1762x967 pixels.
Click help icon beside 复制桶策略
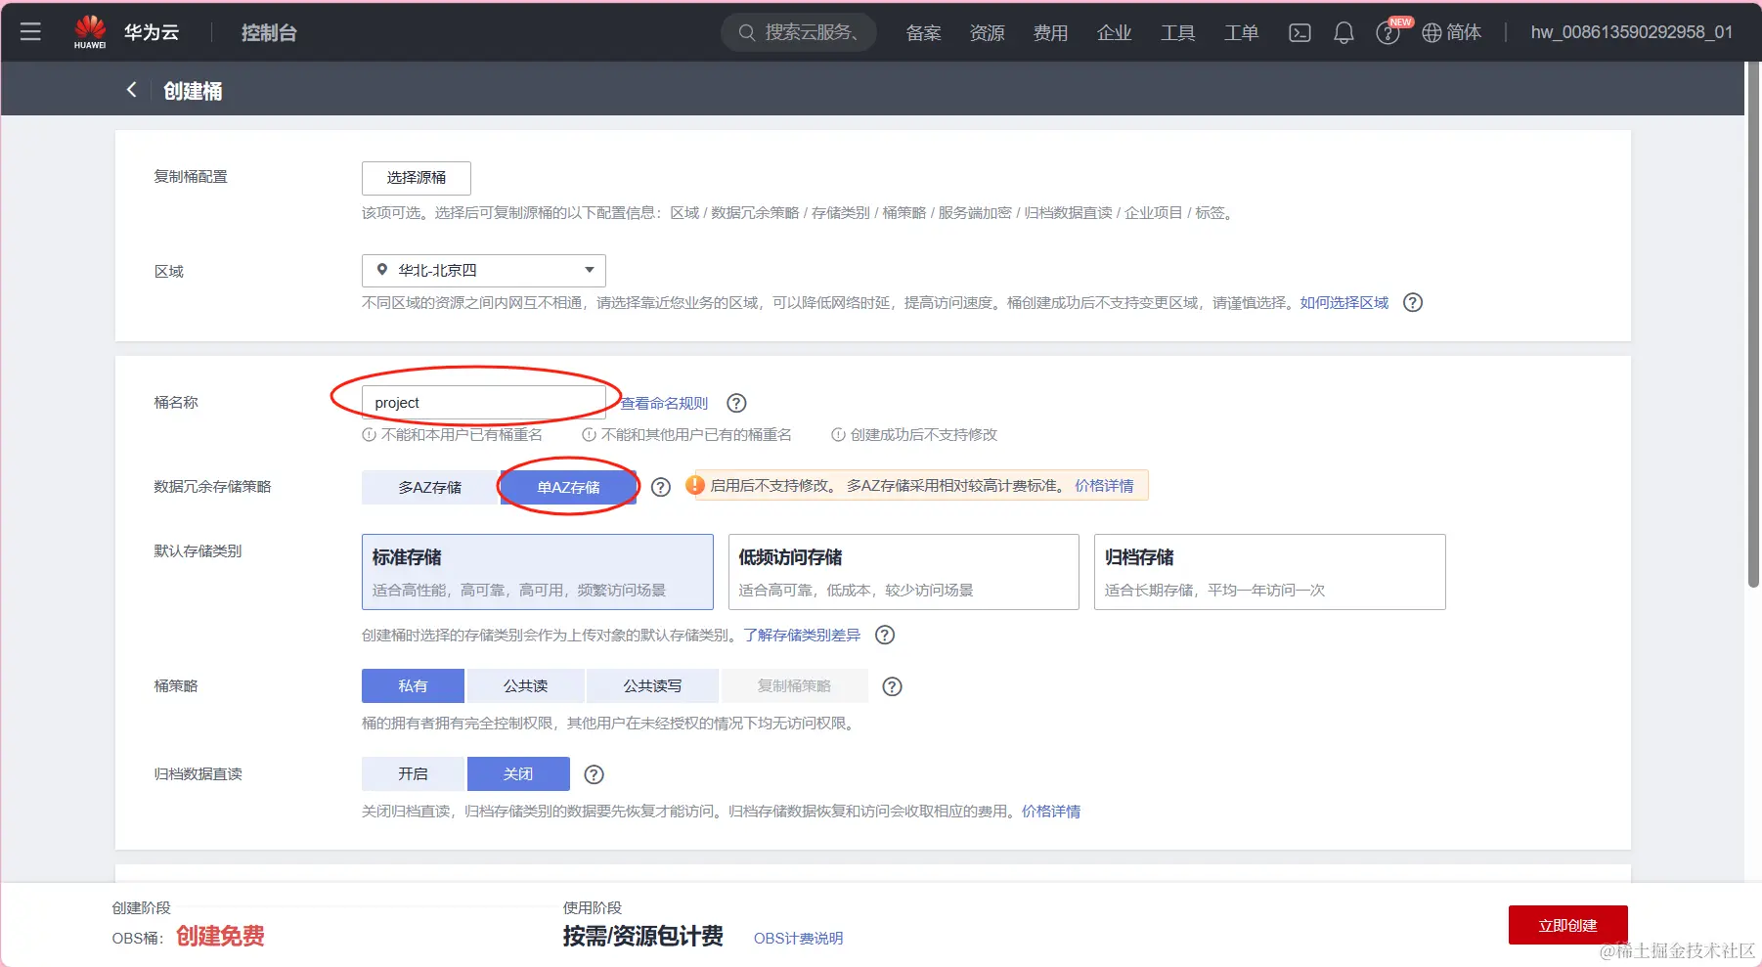(892, 686)
